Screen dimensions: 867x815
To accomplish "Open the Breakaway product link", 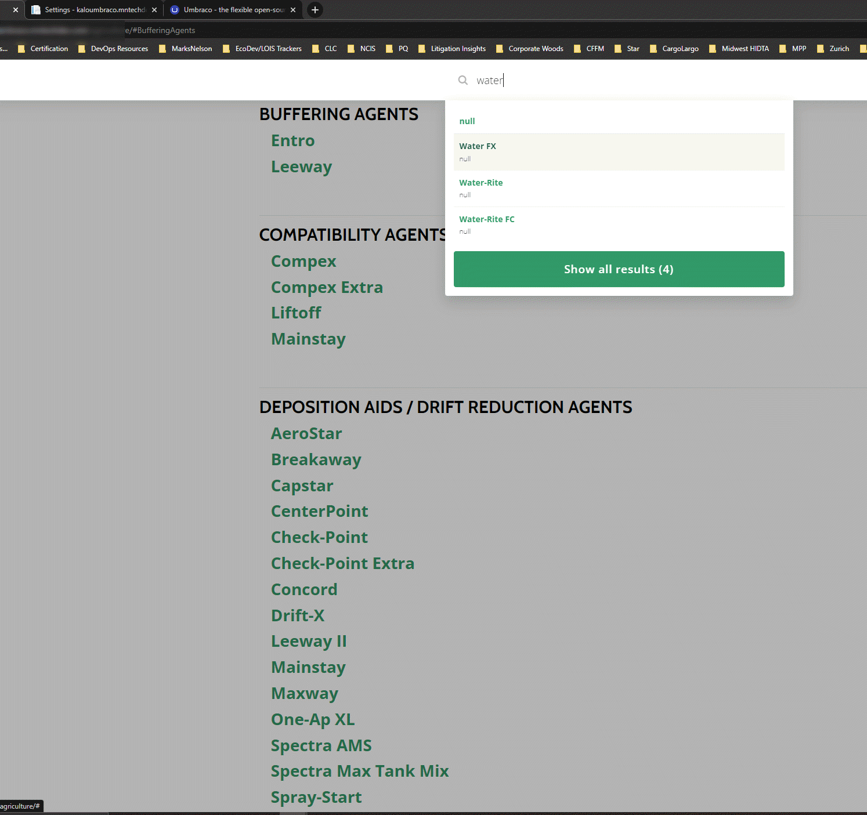I will (316, 460).
